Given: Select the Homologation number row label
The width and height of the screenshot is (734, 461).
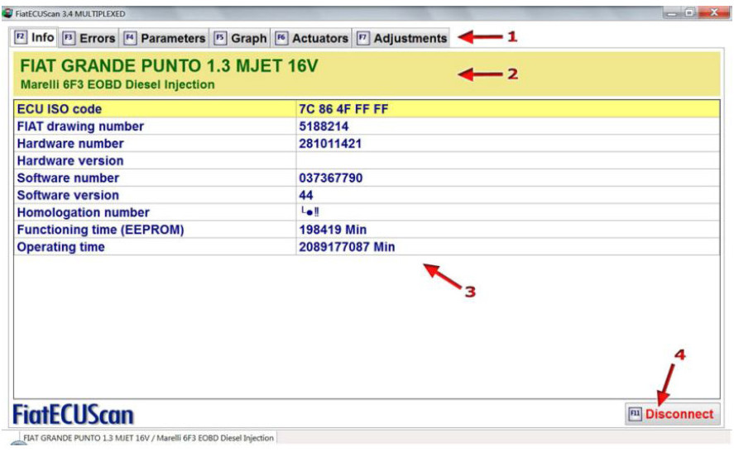Looking at the screenshot, I should click(84, 212).
